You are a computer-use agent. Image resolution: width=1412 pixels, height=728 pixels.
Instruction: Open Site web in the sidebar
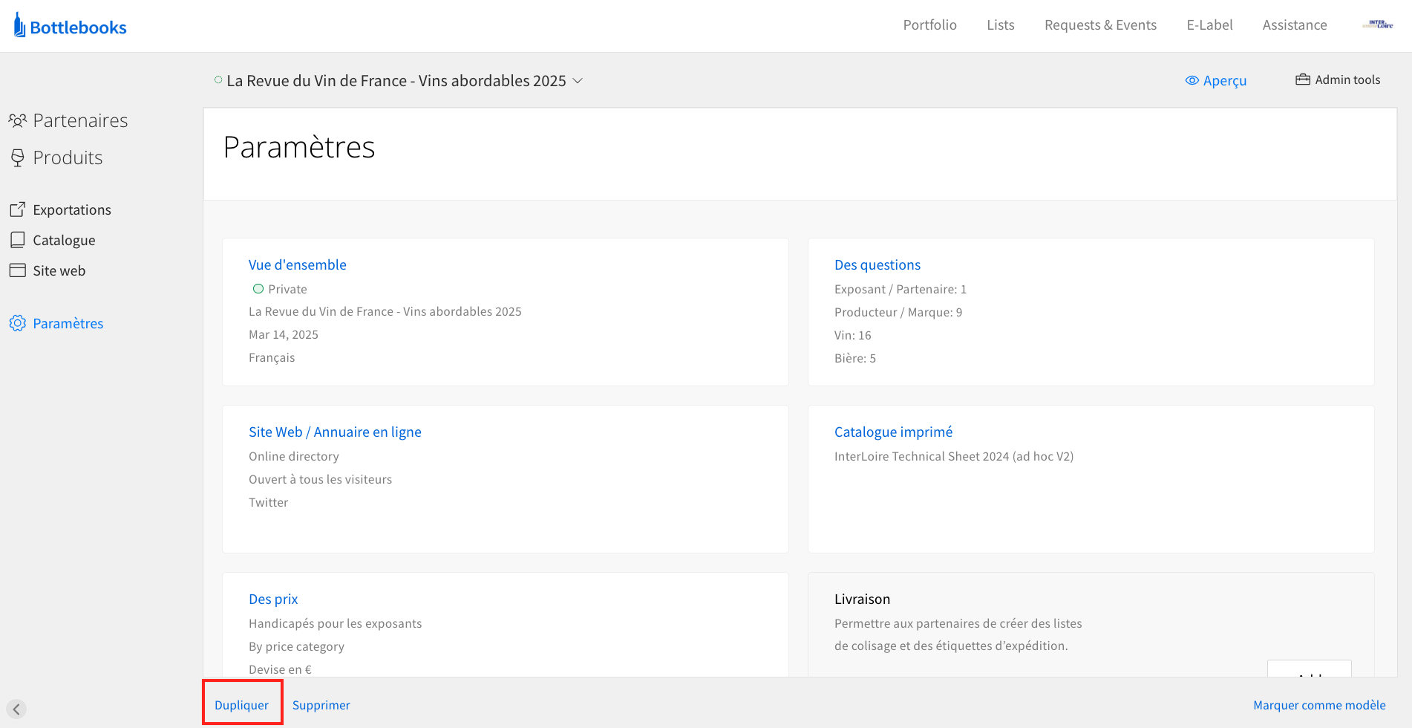[x=59, y=270]
